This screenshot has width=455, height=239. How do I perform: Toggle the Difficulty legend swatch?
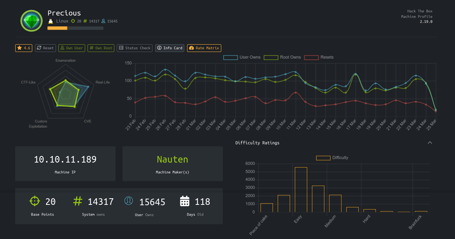323,158
